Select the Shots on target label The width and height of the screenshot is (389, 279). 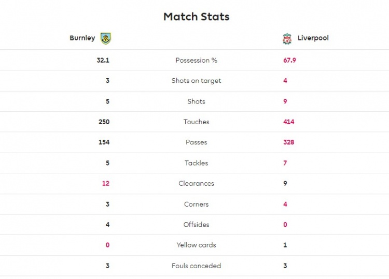click(x=196, y=81)
